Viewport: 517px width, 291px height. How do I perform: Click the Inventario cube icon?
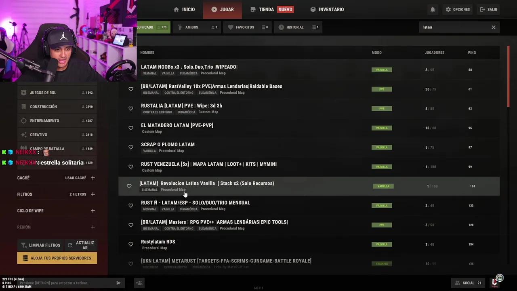tap(313, 9)
